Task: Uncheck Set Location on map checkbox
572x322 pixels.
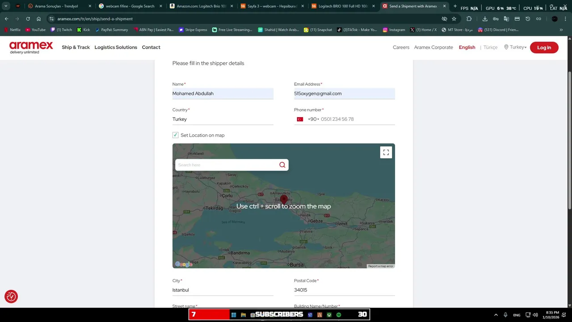Action: pyautogui.click(x=175, y=135)
